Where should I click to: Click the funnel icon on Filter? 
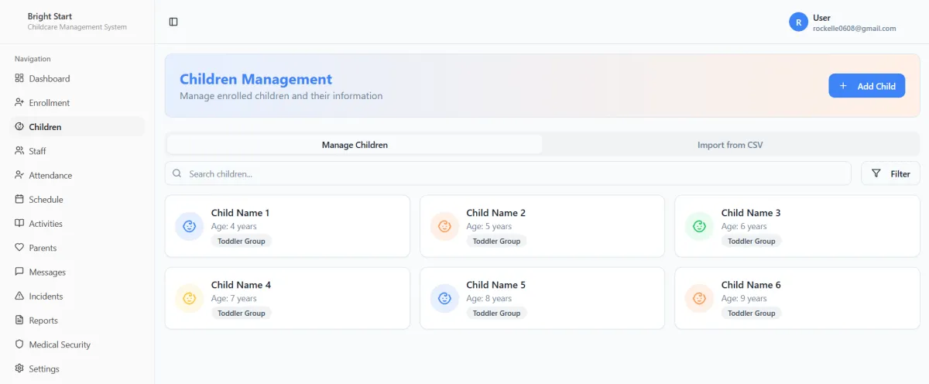point(876,173)
